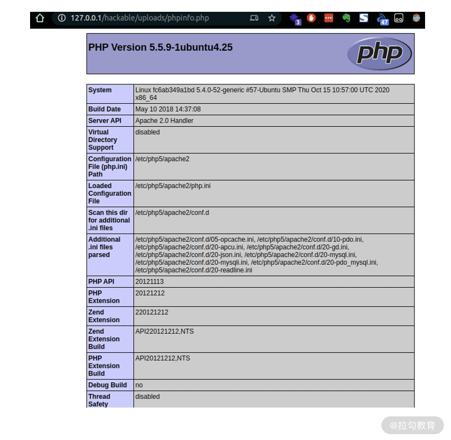Bookmark this page with the star icon
The image size is (451, 440).
click(272, 18)
